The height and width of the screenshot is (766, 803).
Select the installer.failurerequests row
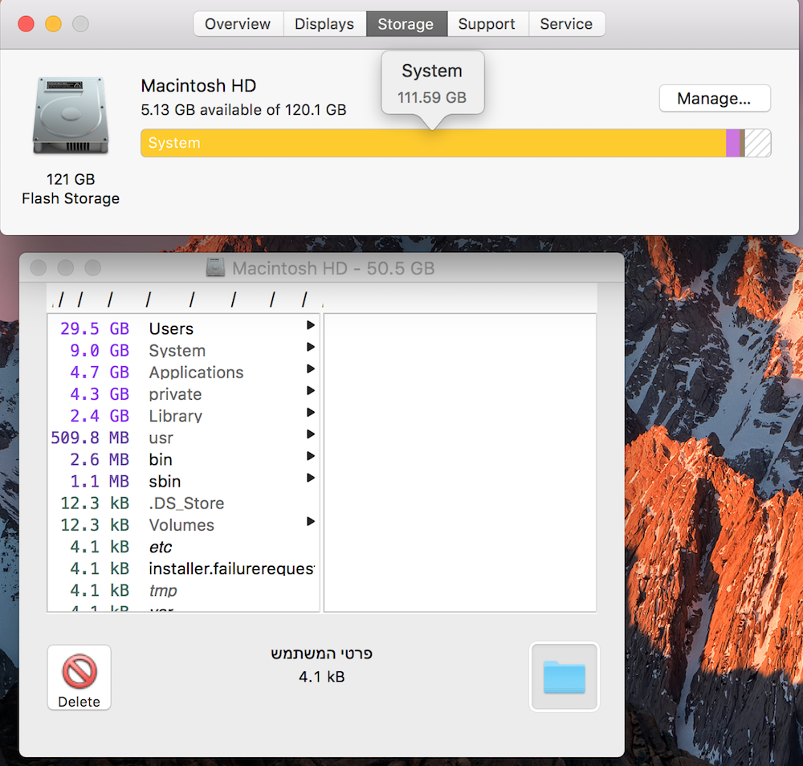tap(183, 568)
